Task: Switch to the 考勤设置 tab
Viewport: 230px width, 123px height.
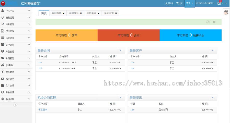Action: [x=109, y=13]
